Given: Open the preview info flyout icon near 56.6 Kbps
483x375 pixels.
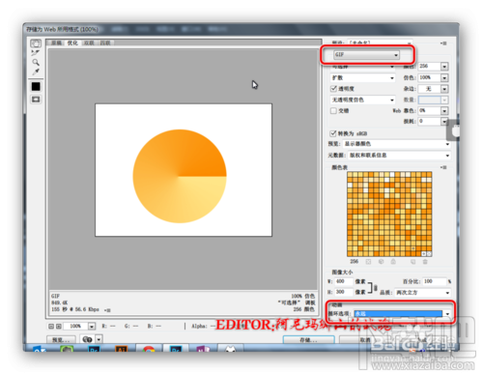Looking at the screenshot, I should 107,310.
